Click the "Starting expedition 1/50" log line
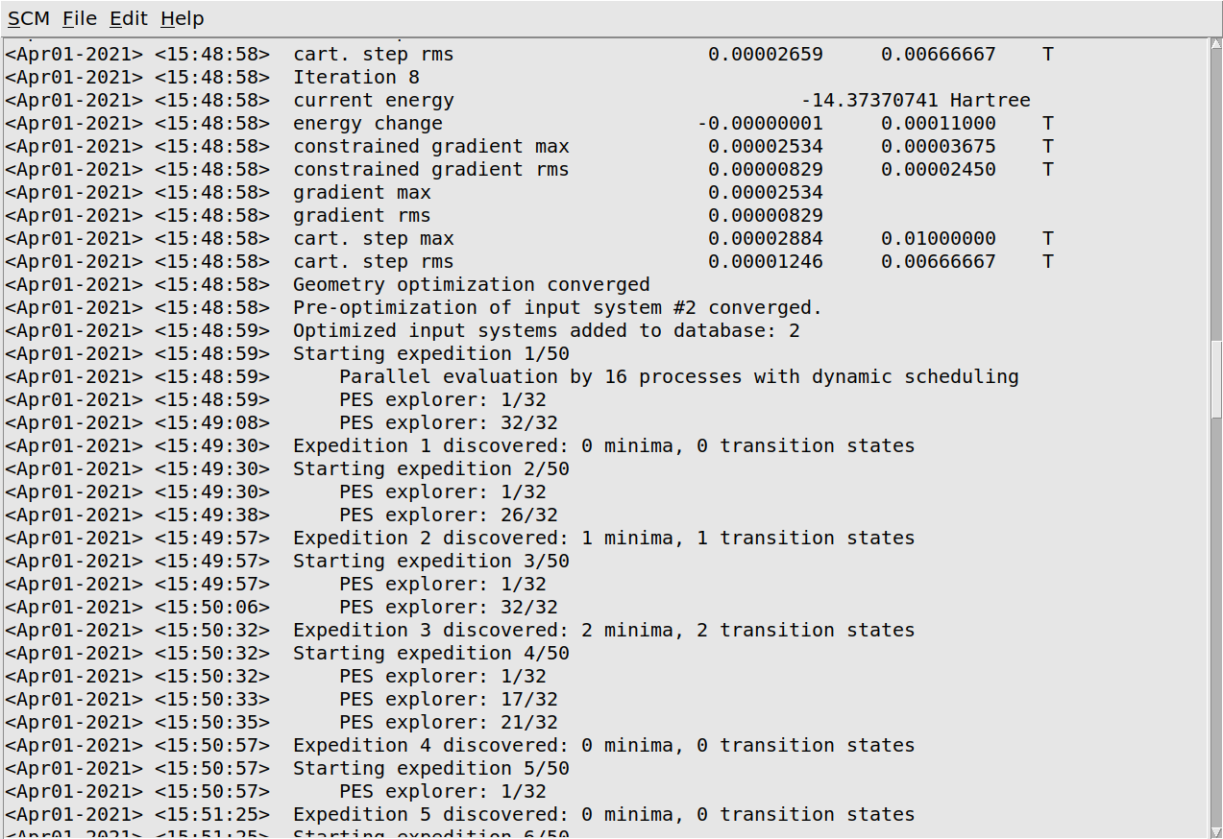This screenshot has height=839, width=1223. pyautogui.click(x=430, y=354)
